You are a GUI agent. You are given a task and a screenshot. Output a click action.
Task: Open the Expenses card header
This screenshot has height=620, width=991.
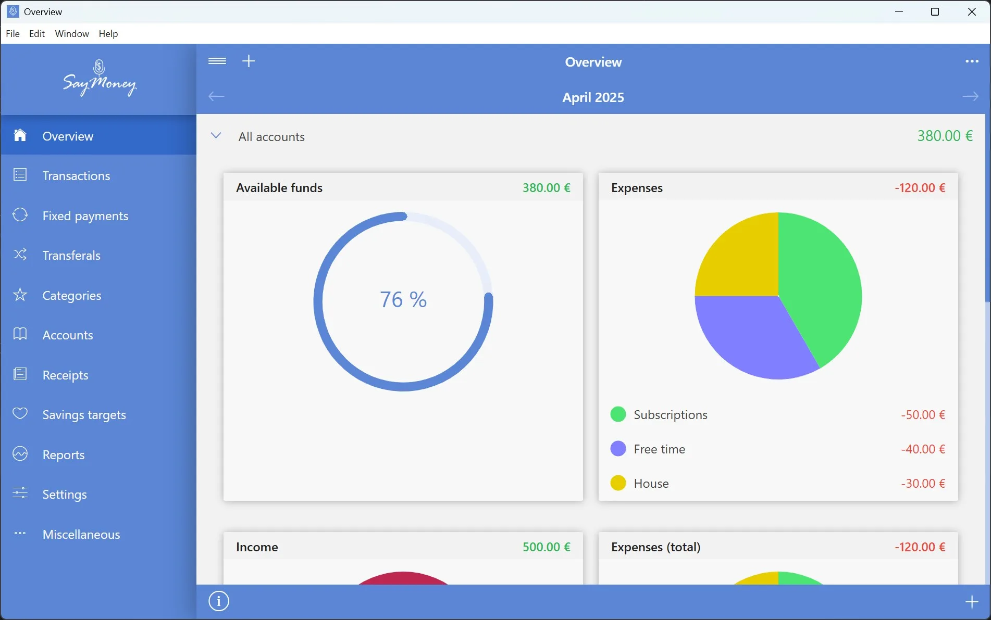point(778,187)
